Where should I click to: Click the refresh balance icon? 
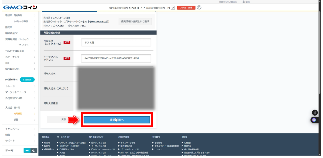click(173, 8)
